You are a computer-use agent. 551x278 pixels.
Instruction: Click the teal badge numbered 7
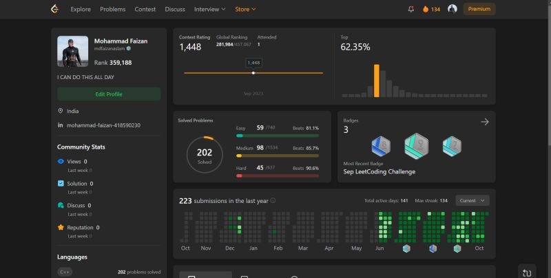click(452, 146)
